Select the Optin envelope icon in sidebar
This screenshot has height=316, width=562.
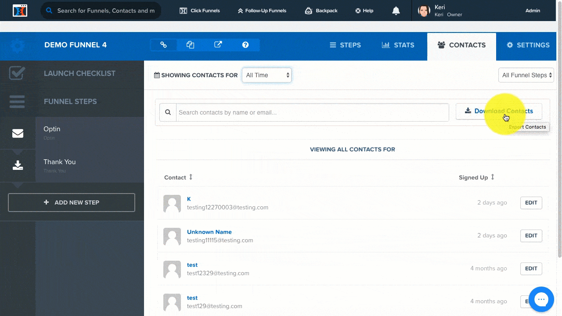(18, 133)
